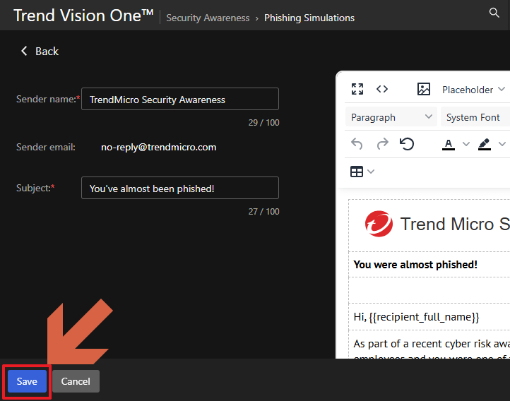This screenshot has height=401, width=510.
Task: Click the search magnifier icon
Action: [494, 13]
